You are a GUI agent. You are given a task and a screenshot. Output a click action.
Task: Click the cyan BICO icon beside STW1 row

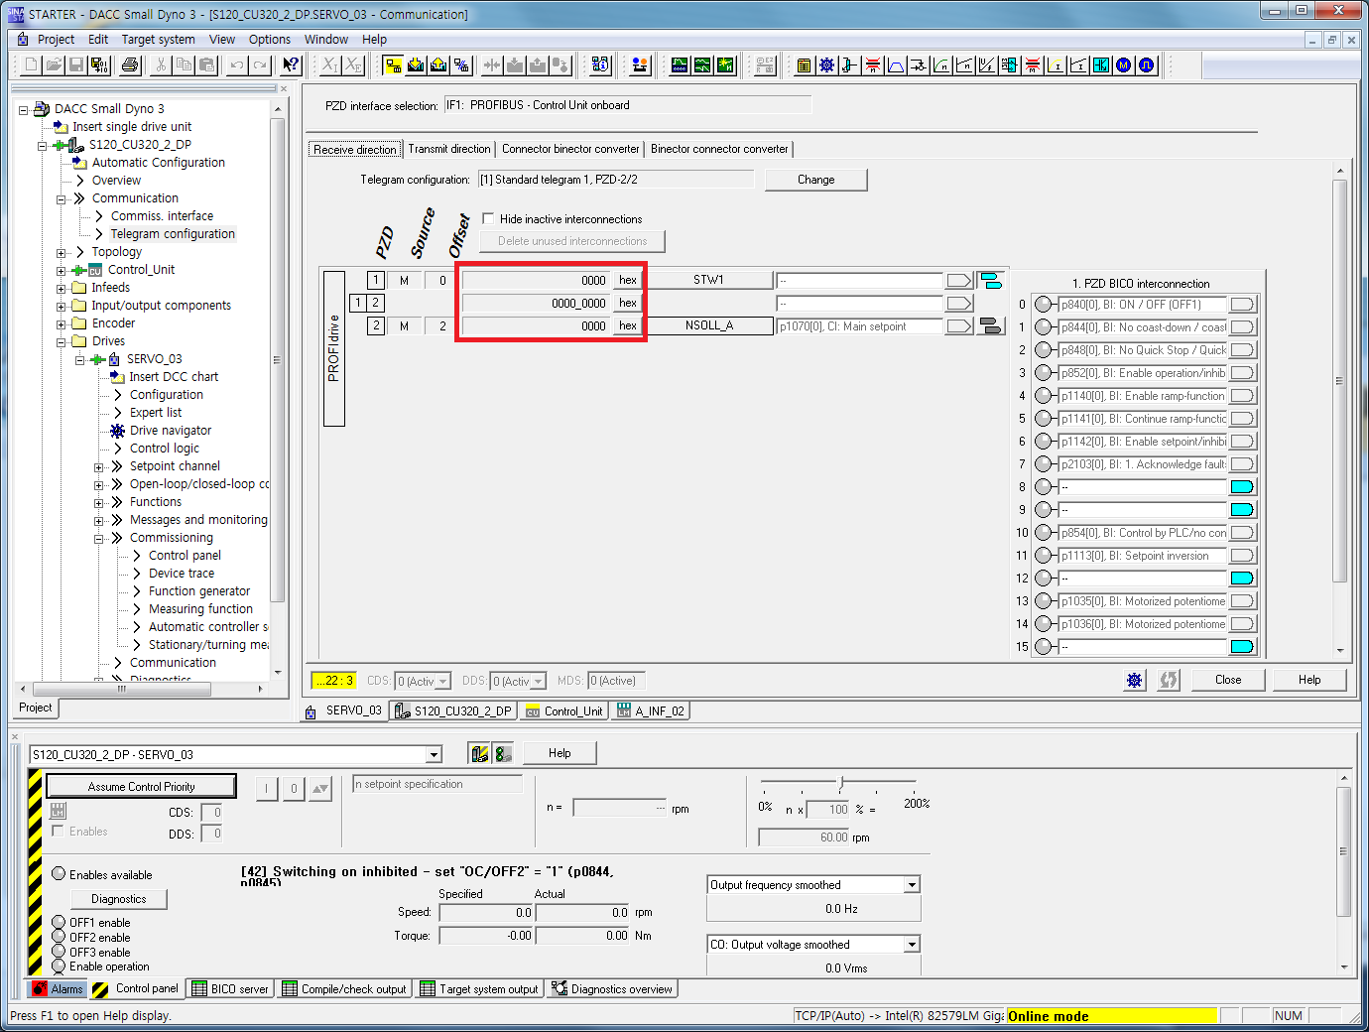click(x=990, y=280)
